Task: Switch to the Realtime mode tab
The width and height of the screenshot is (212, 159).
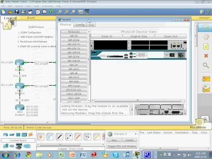Action: point(198,127)
